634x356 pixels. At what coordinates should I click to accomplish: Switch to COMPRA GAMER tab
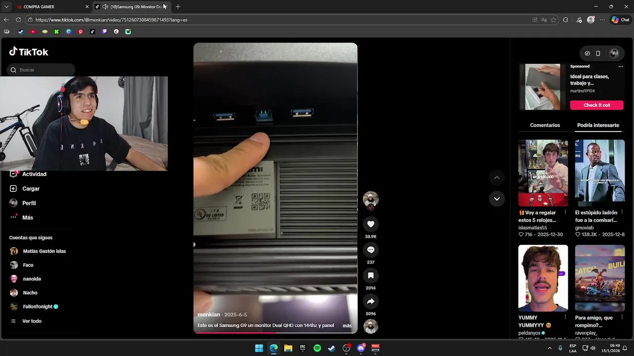[x=52, y=6]
